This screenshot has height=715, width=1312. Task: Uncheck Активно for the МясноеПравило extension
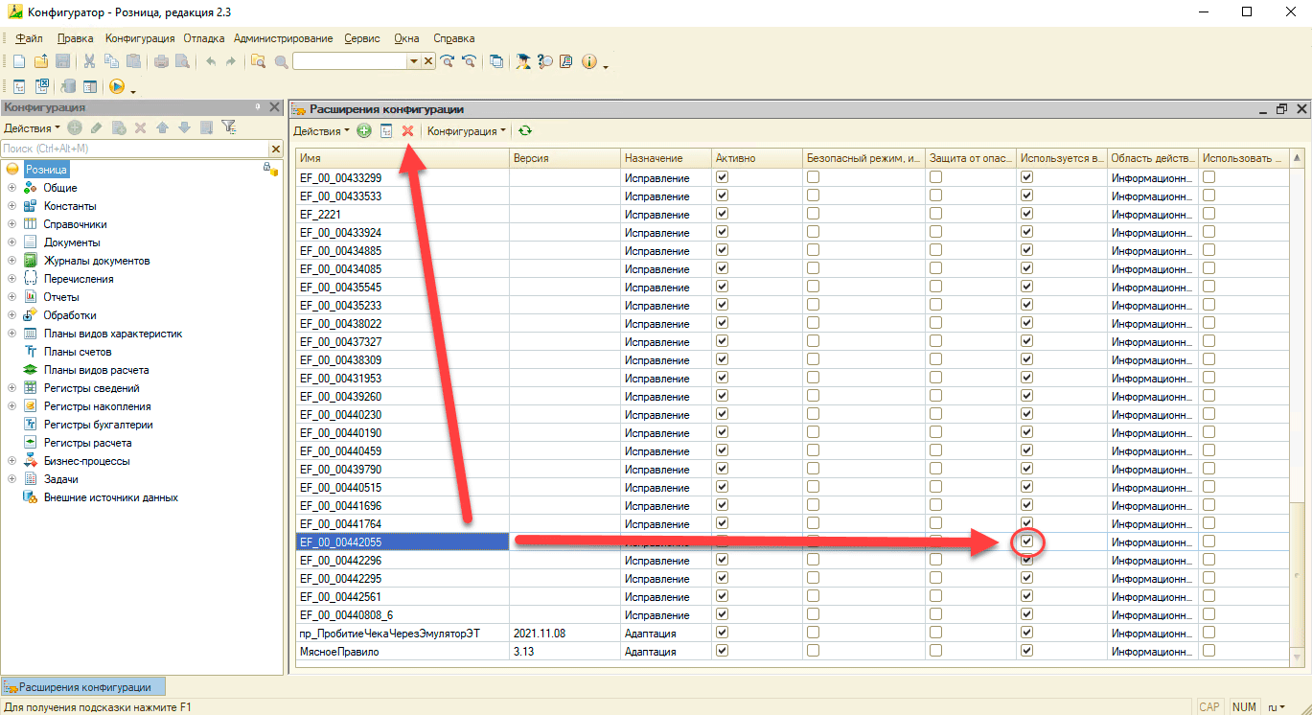click(722, 651)
